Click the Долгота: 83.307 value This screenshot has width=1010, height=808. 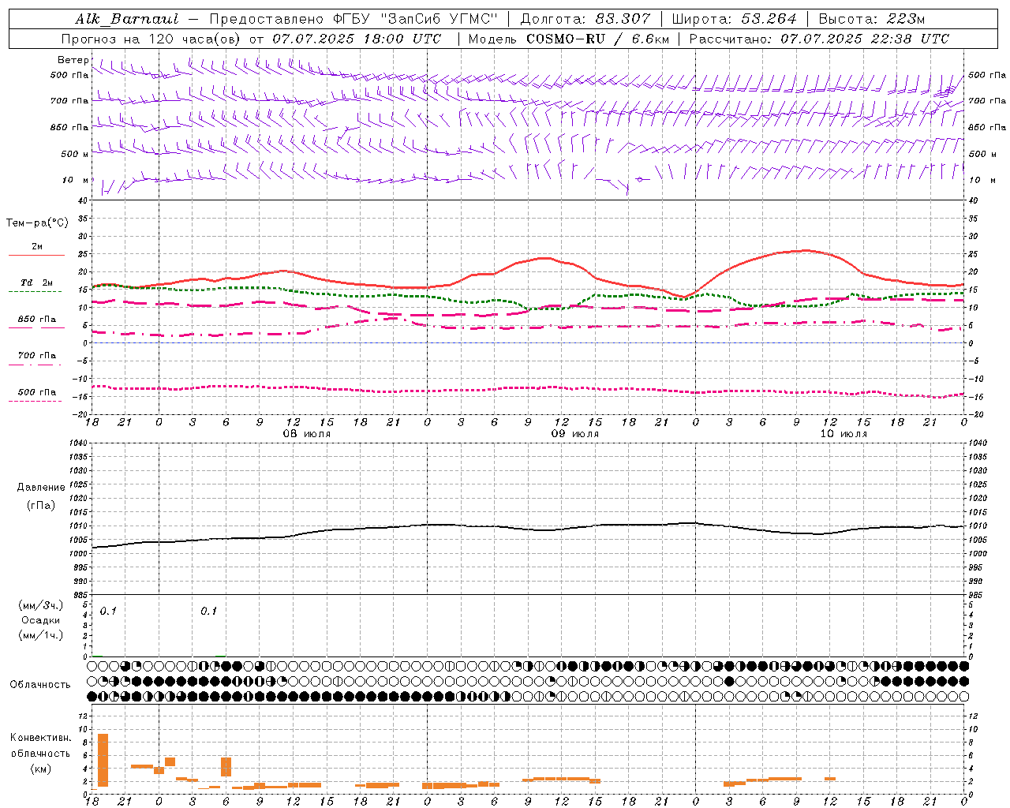pos(585,19)
